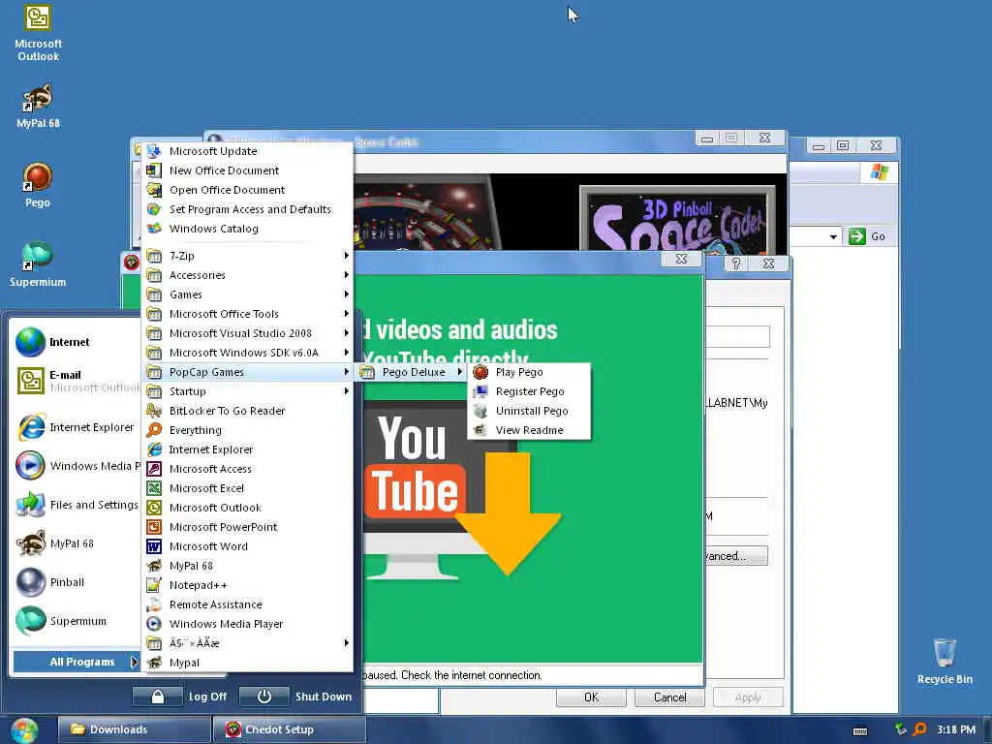Image resolution: width=992 pixels, height=744 pixels.
Task: Open the Recycle Bin
Action: tap(945, 661)
